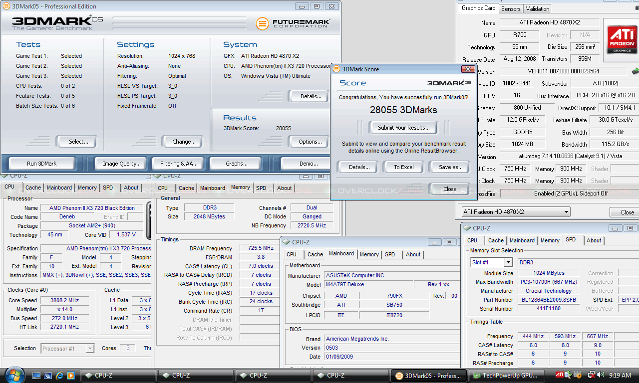Close the 3DMark Score dialog via Close button
Viewport: 639px width, 383px height.
449,189
